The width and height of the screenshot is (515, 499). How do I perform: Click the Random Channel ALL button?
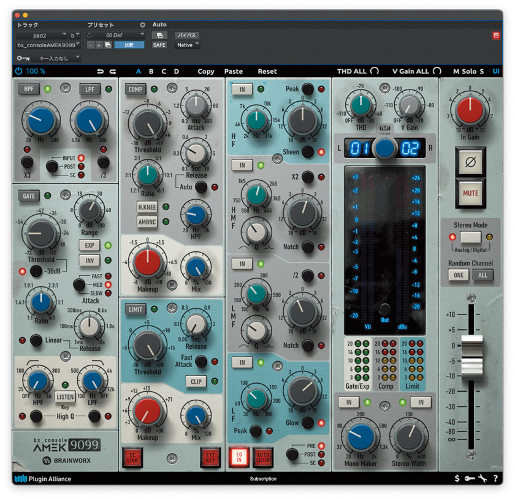483,275
